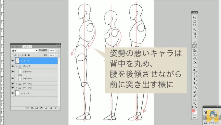Screen dimensions: 221x125
Task: Select the Lasso tool
Action: pyautogui.click(x=194, y=26)
